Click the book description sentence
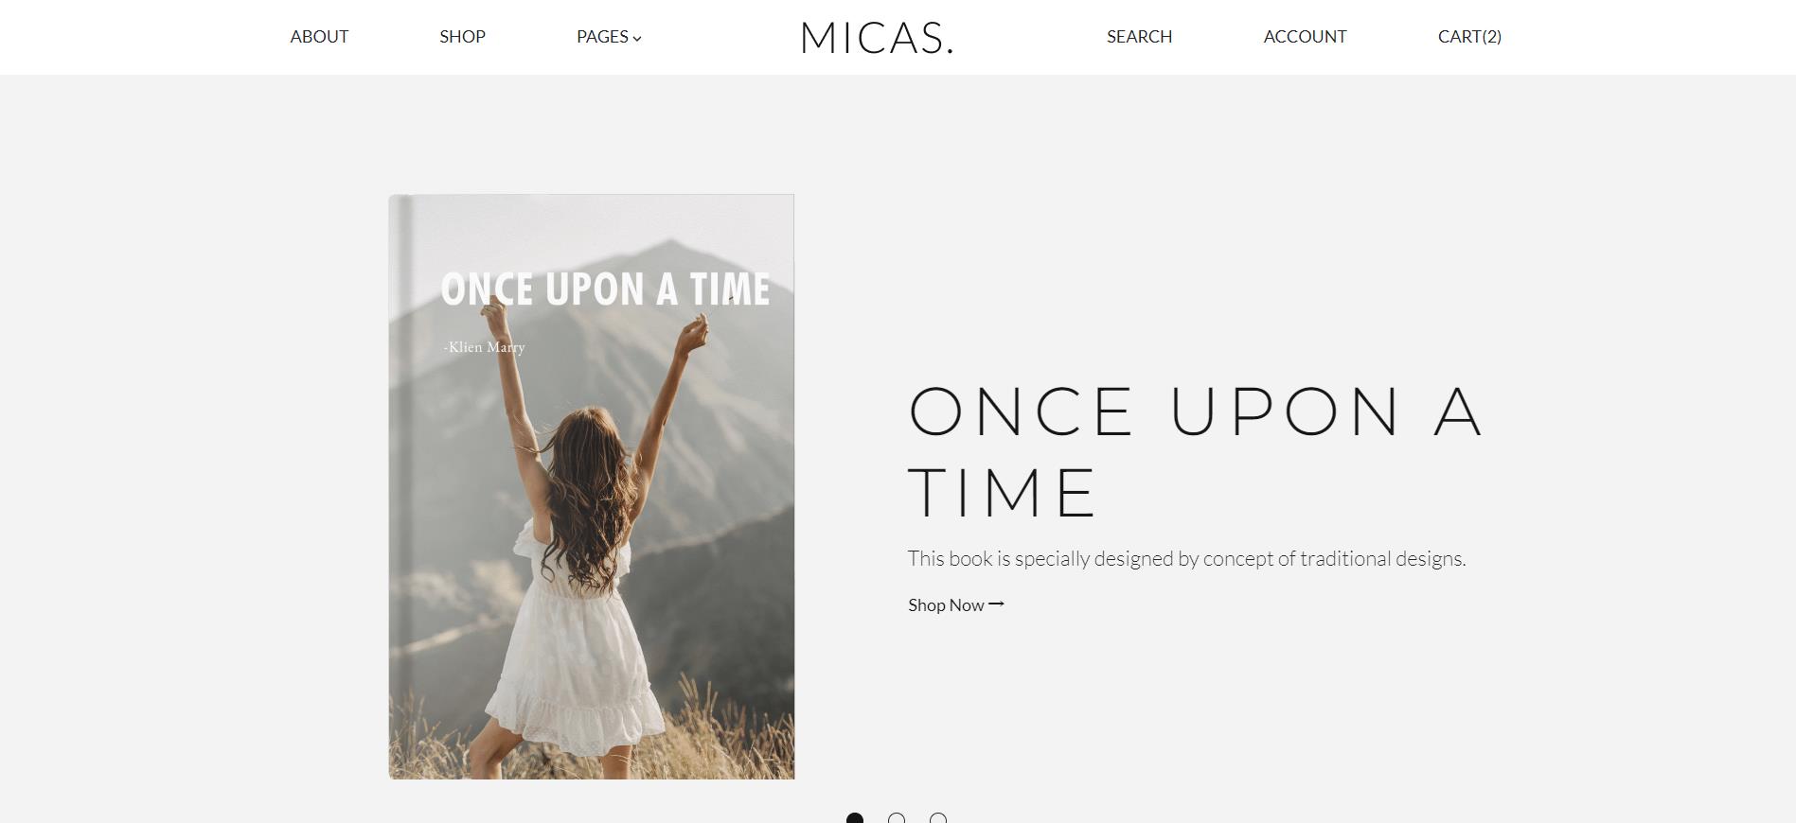 pyautogui.click(x=1186, y=558)
